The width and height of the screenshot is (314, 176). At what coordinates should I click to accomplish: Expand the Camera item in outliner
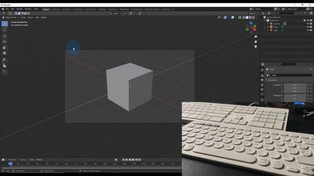[x=268, y=24]
